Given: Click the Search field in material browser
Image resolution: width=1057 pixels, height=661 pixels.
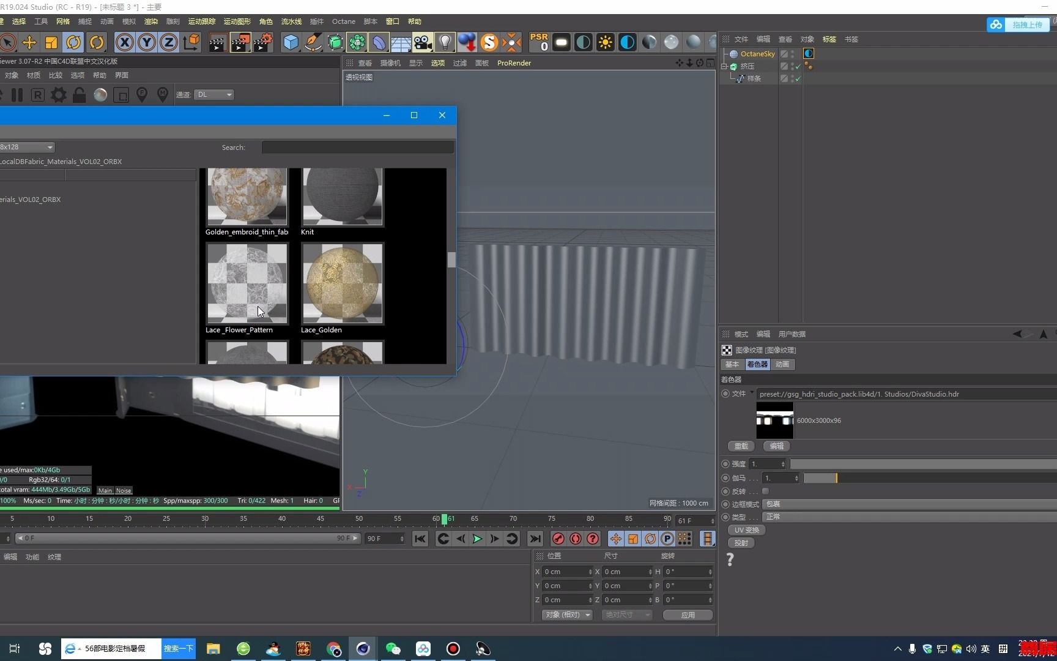Looking at the screenshot, I should (x=358, y=148).
